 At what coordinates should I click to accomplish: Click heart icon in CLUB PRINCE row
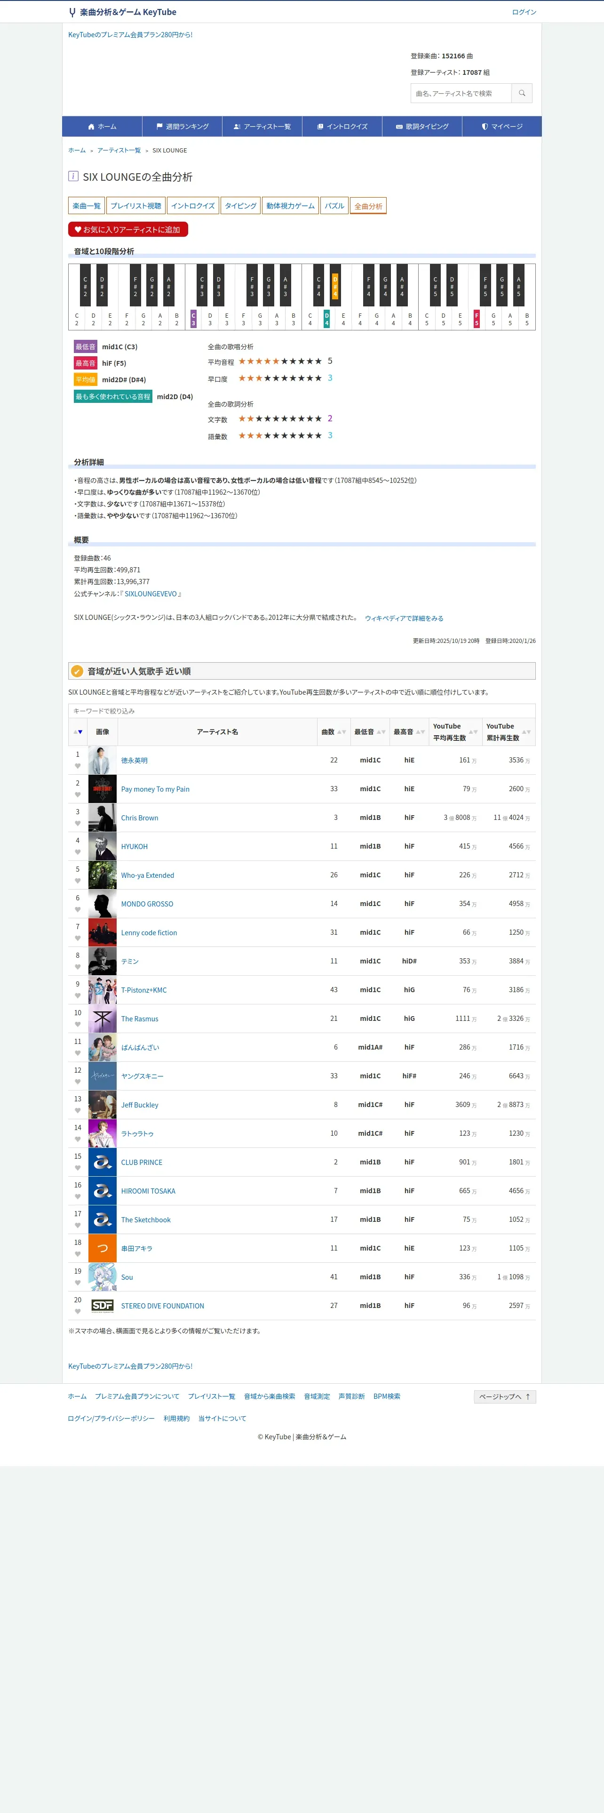click(x=77, y=1168)
